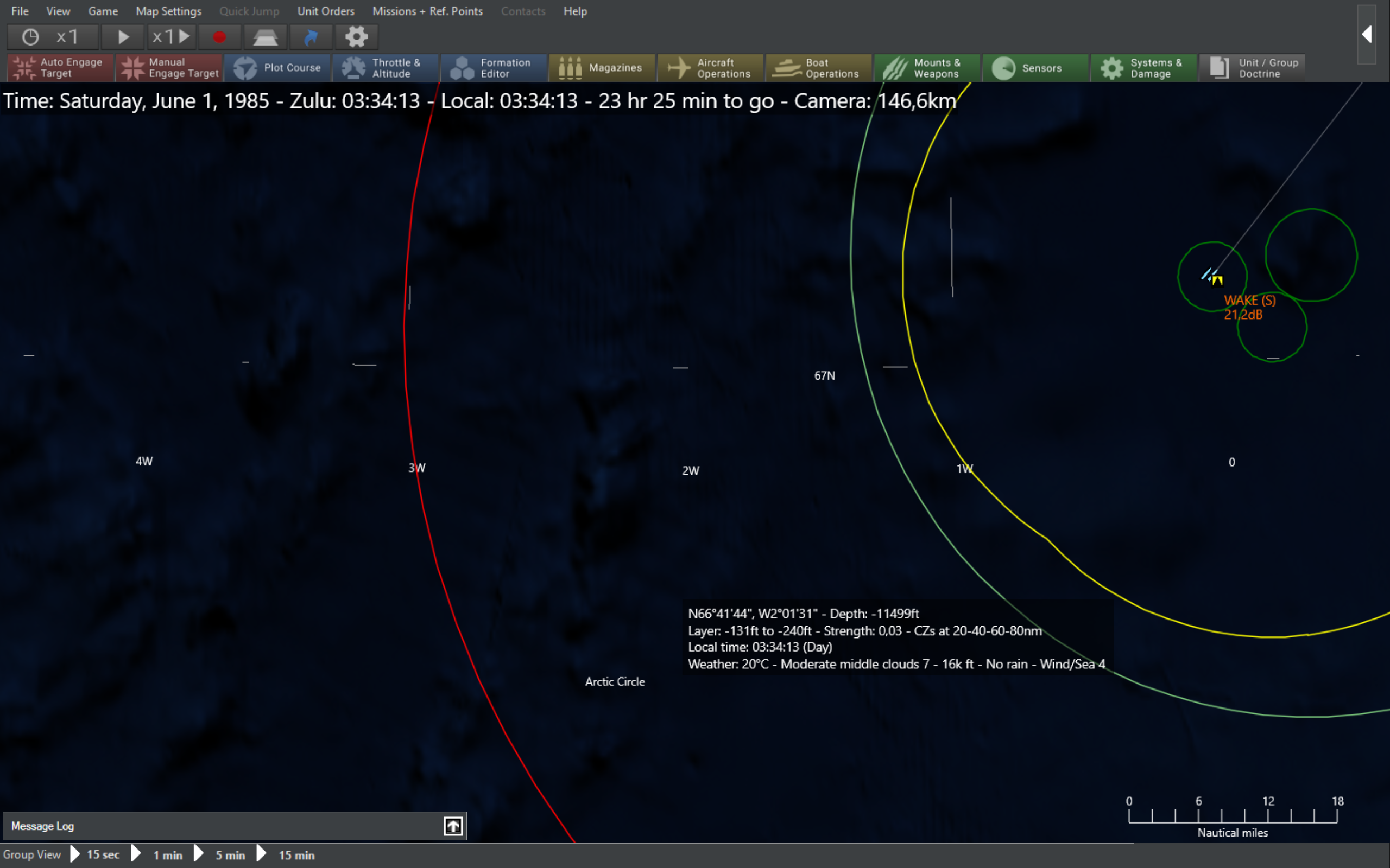This screenshot has height=868, width=1390.
Task: Click the time and camera status header
Action: pyautogui.click(x=479, y=101)
